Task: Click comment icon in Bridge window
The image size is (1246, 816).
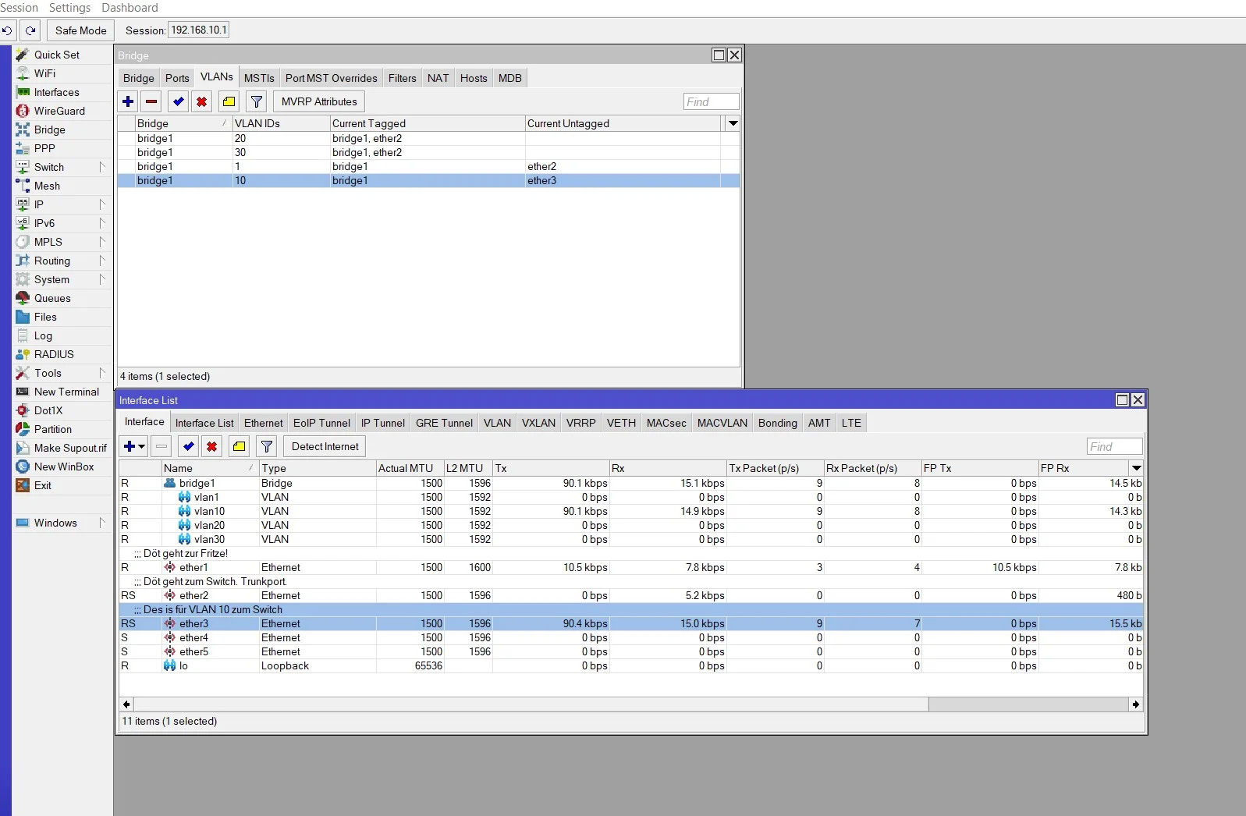Action: [x=229, y=101]
